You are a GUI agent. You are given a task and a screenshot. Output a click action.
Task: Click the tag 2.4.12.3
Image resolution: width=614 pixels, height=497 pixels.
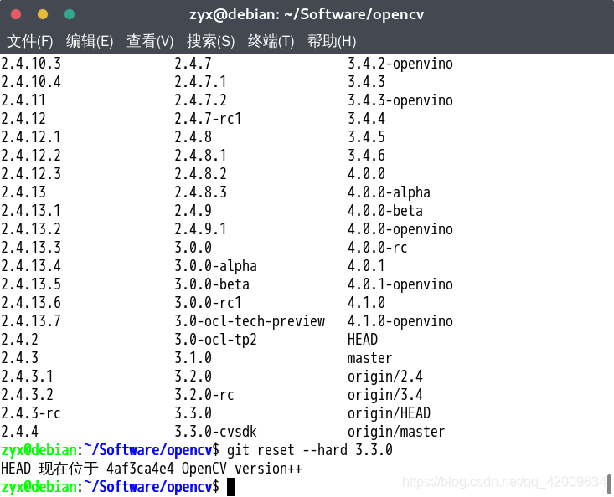(31, 174)
